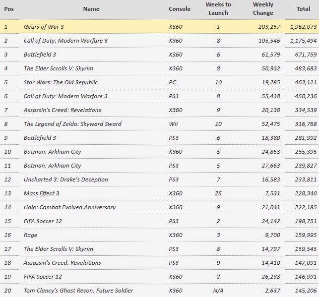Open Star Wars: The Old Republic
Screen dimensions: 319x297
(61, 82)
